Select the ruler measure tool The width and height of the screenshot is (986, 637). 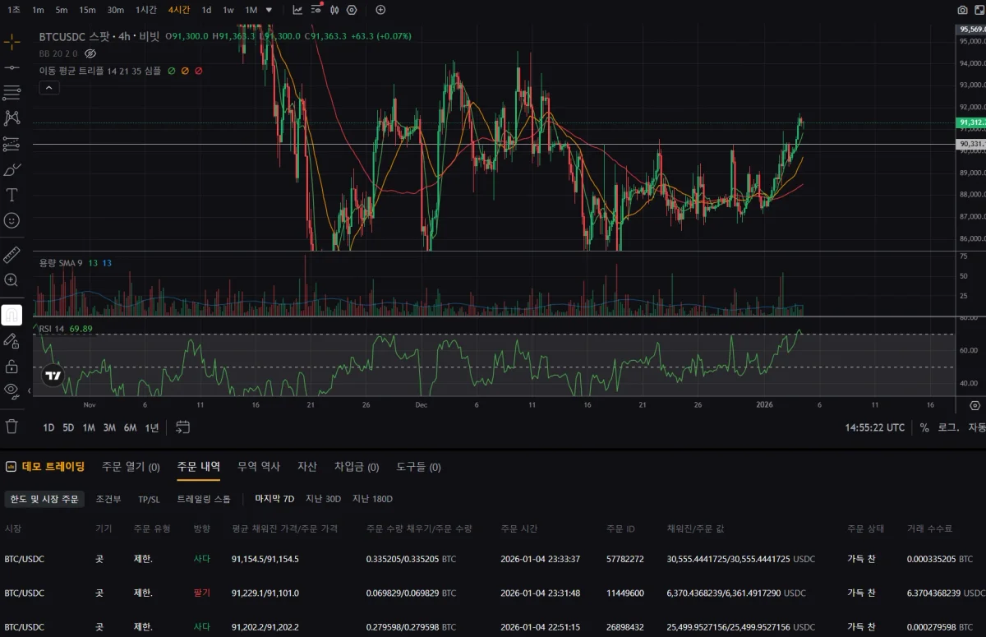pos(12,254)
